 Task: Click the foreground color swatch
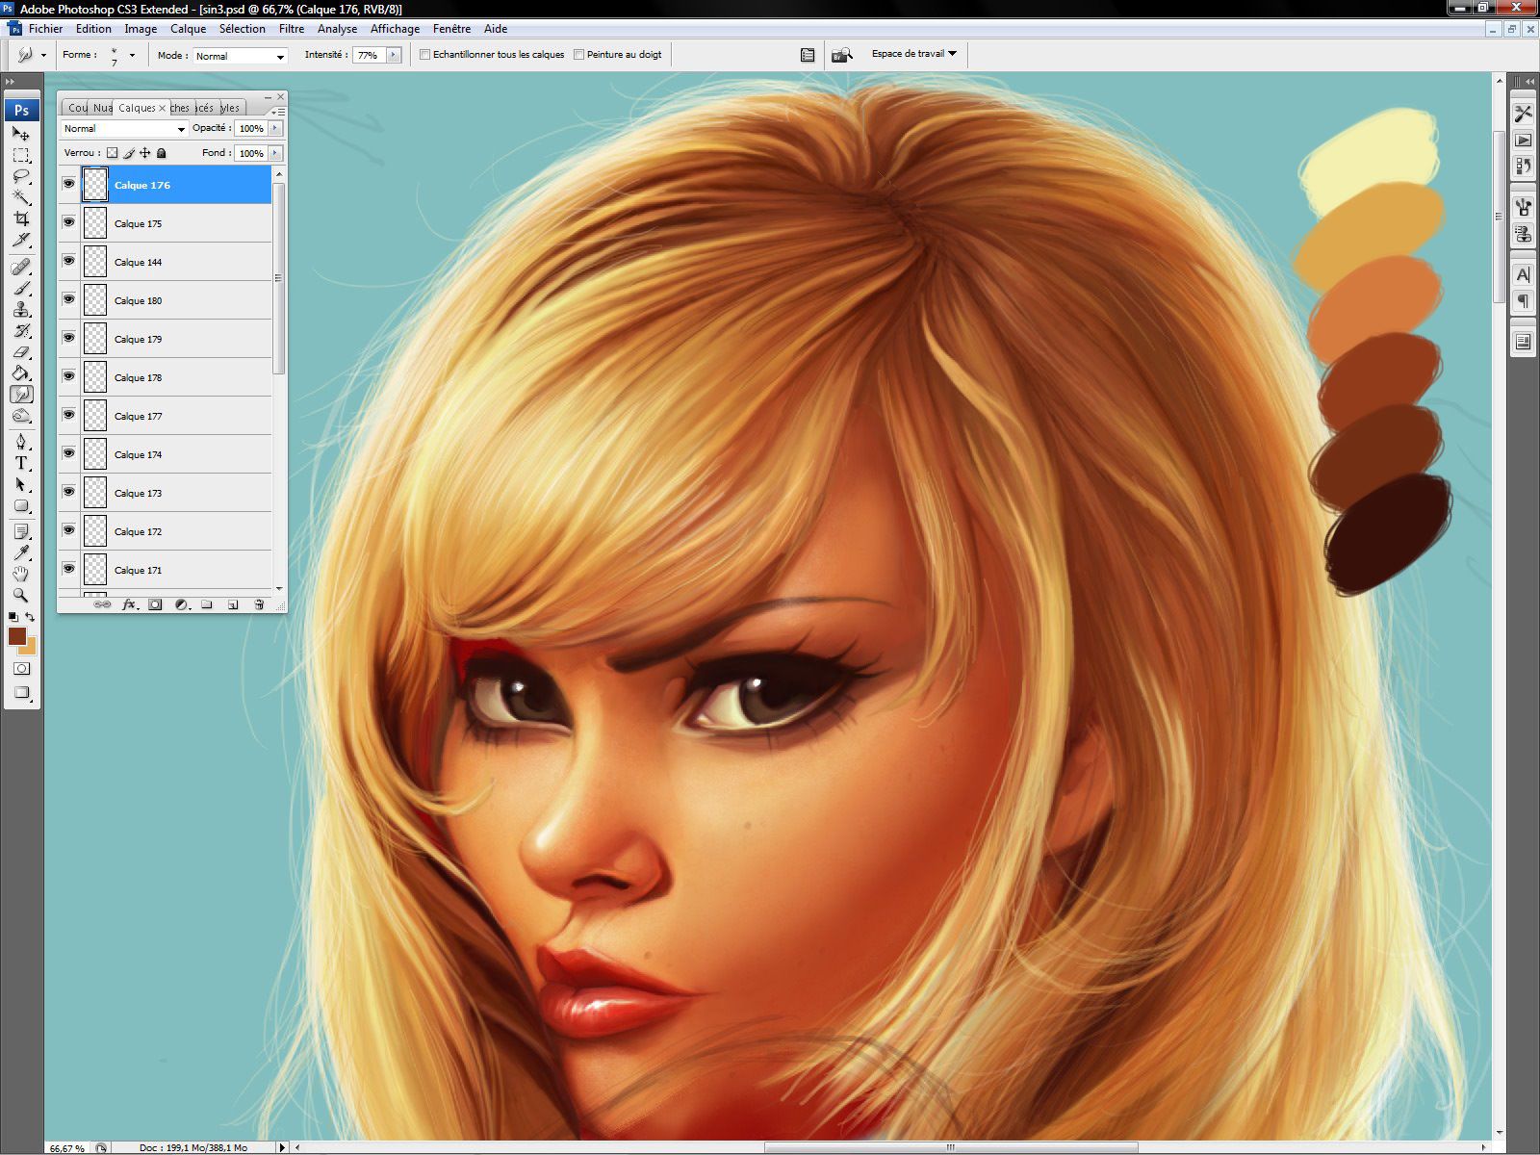point(17,636)
